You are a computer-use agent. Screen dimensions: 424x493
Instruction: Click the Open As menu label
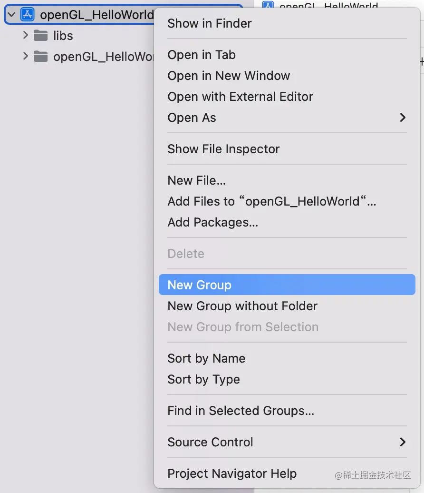tap(192, 118)
